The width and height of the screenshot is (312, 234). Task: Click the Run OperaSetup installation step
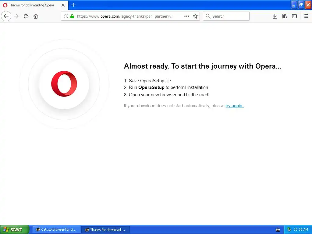tap(166, 87)
